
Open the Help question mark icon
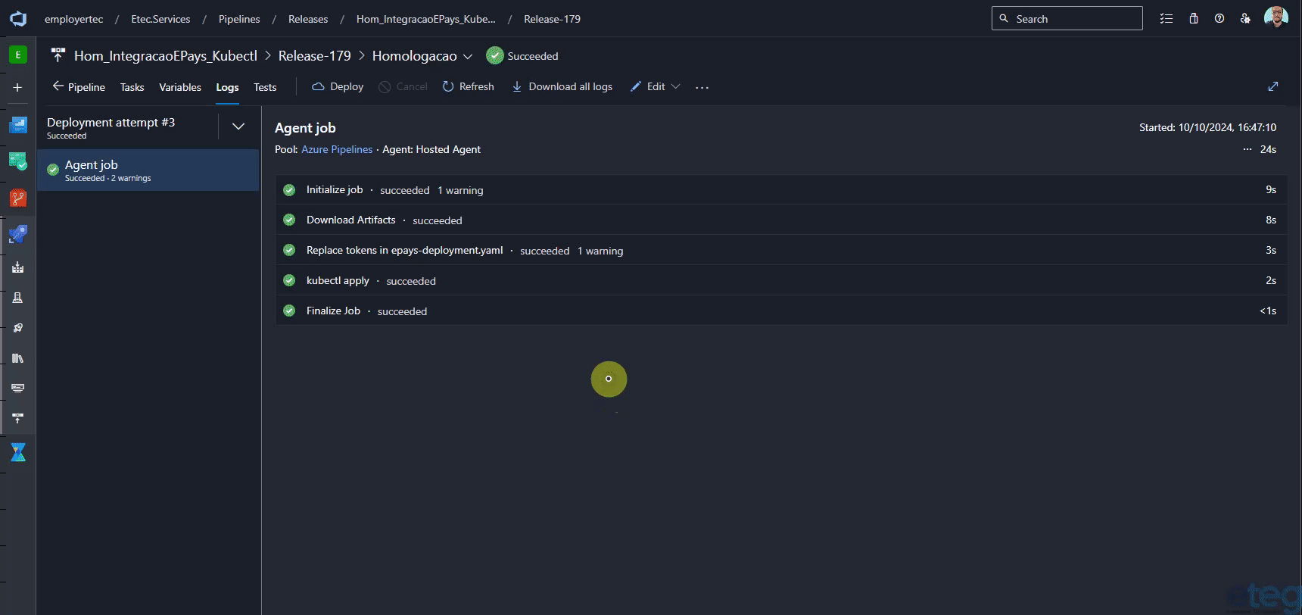tap(1219, 19)
